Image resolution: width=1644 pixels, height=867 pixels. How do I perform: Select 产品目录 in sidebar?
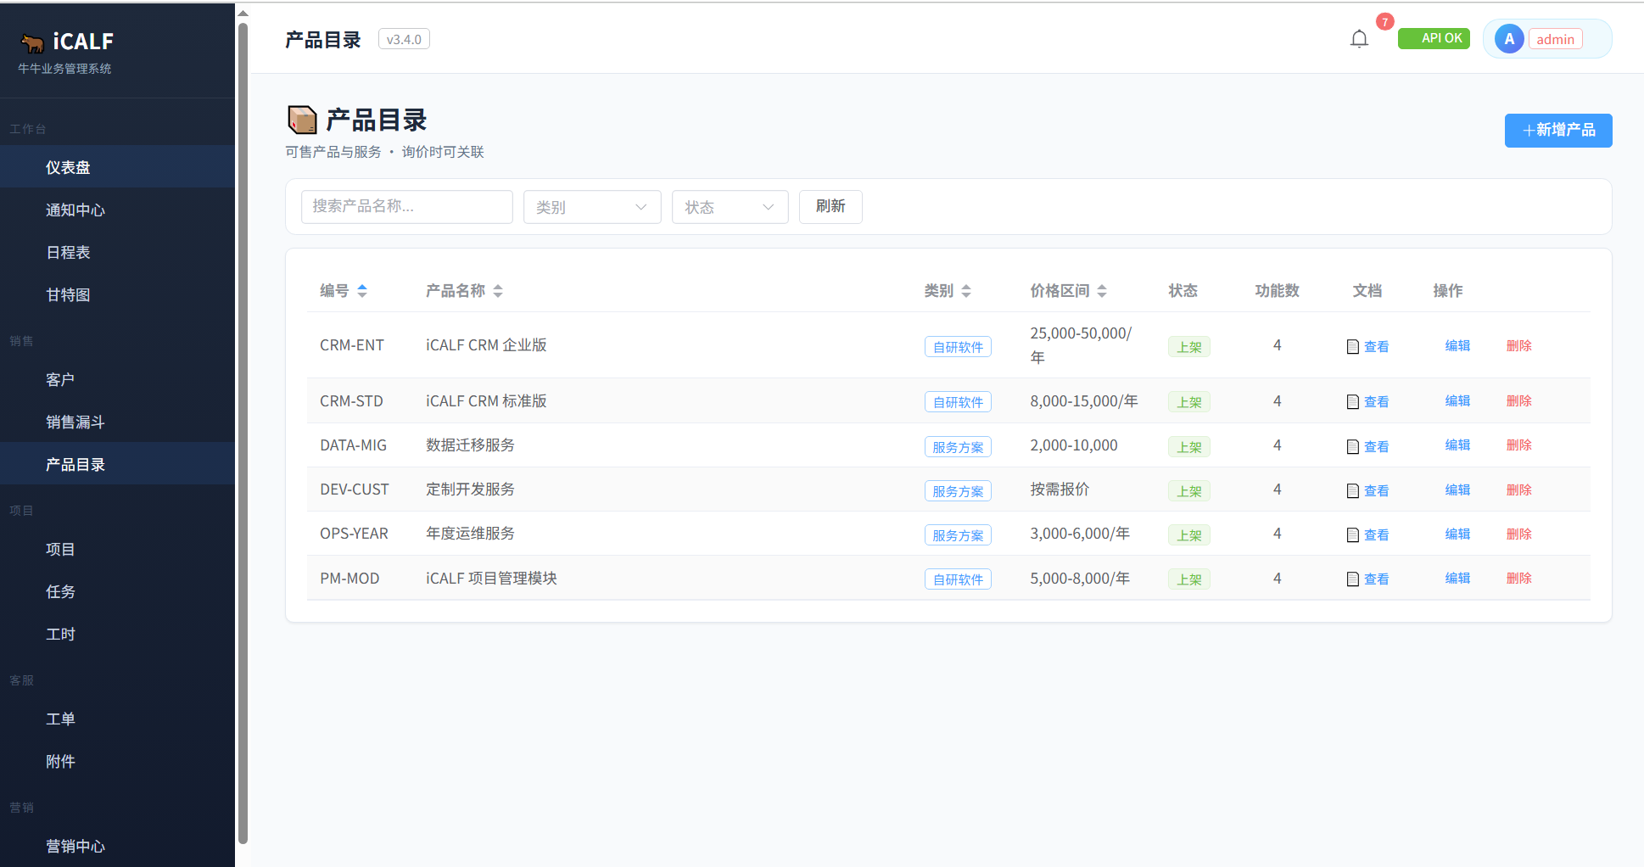point(117,464)
